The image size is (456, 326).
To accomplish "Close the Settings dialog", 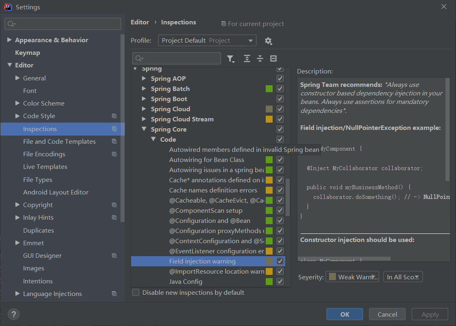I will pos(443,6).
